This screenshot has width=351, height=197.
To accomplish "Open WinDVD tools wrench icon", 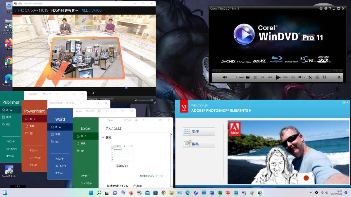I will point(310,77).
